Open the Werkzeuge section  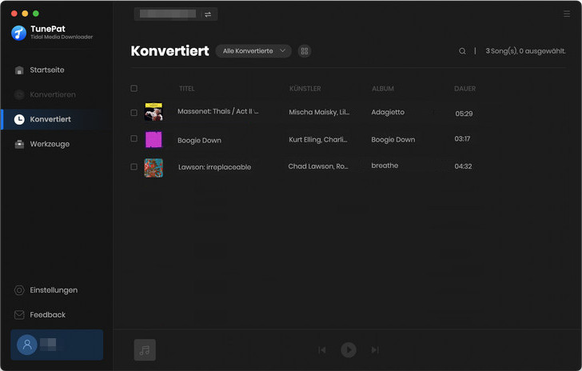50,144
